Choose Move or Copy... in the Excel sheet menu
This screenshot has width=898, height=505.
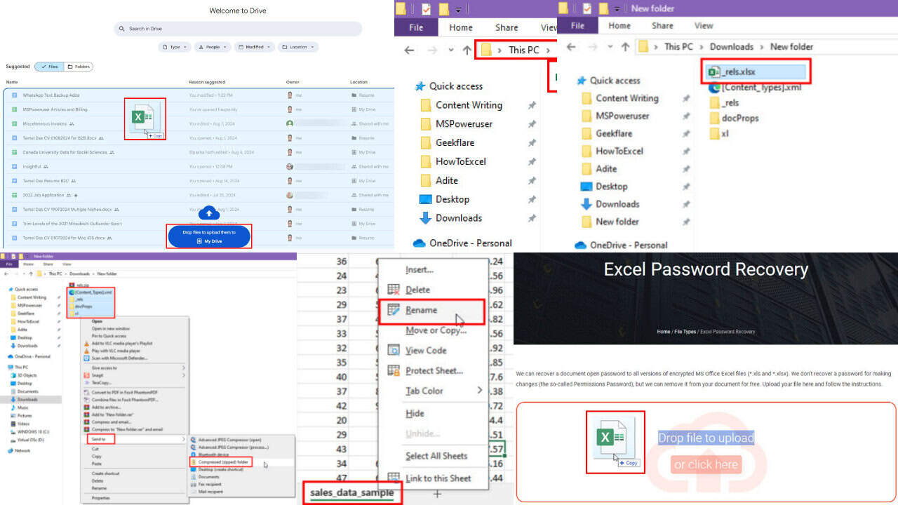tap(436, 330)
